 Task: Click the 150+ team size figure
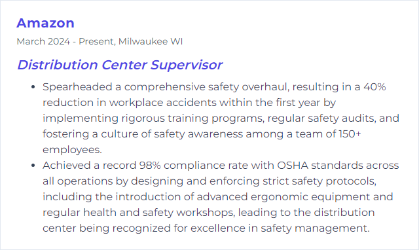pyautogui.click(x=350, y=134)
